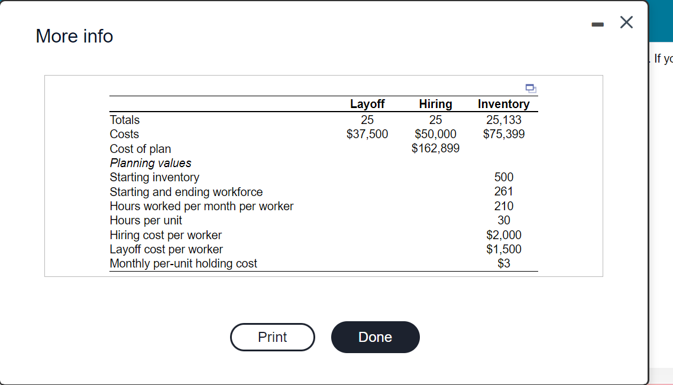Viewport: 673px width, 385px height.
Task: Select the Cost of plan value $162,899
Action: click(x=435, y=148)
